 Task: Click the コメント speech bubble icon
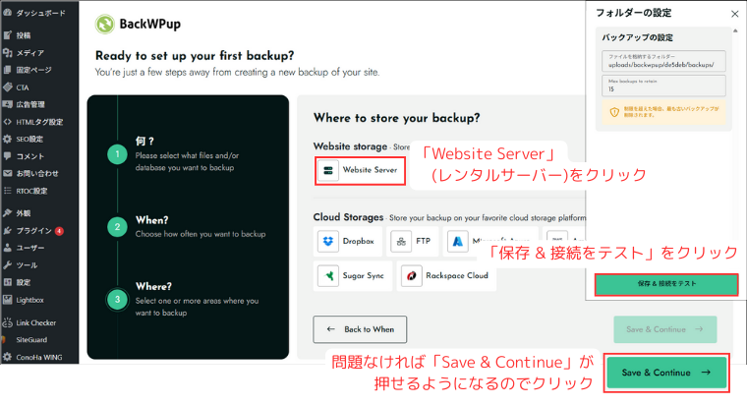coord(7,155)
